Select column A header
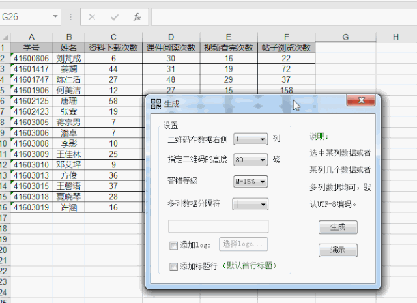The image size is (417, 303). [x=32, y=37]
